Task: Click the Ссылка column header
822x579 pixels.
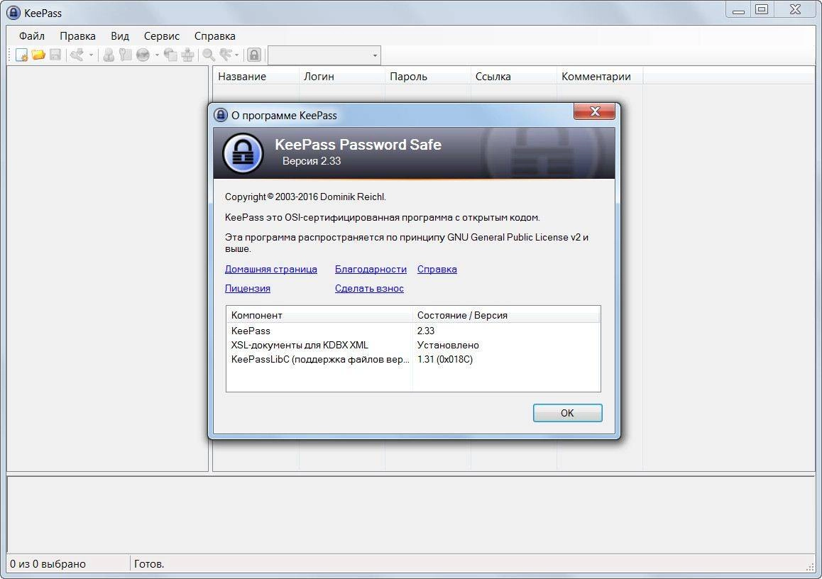Action: 514,77
